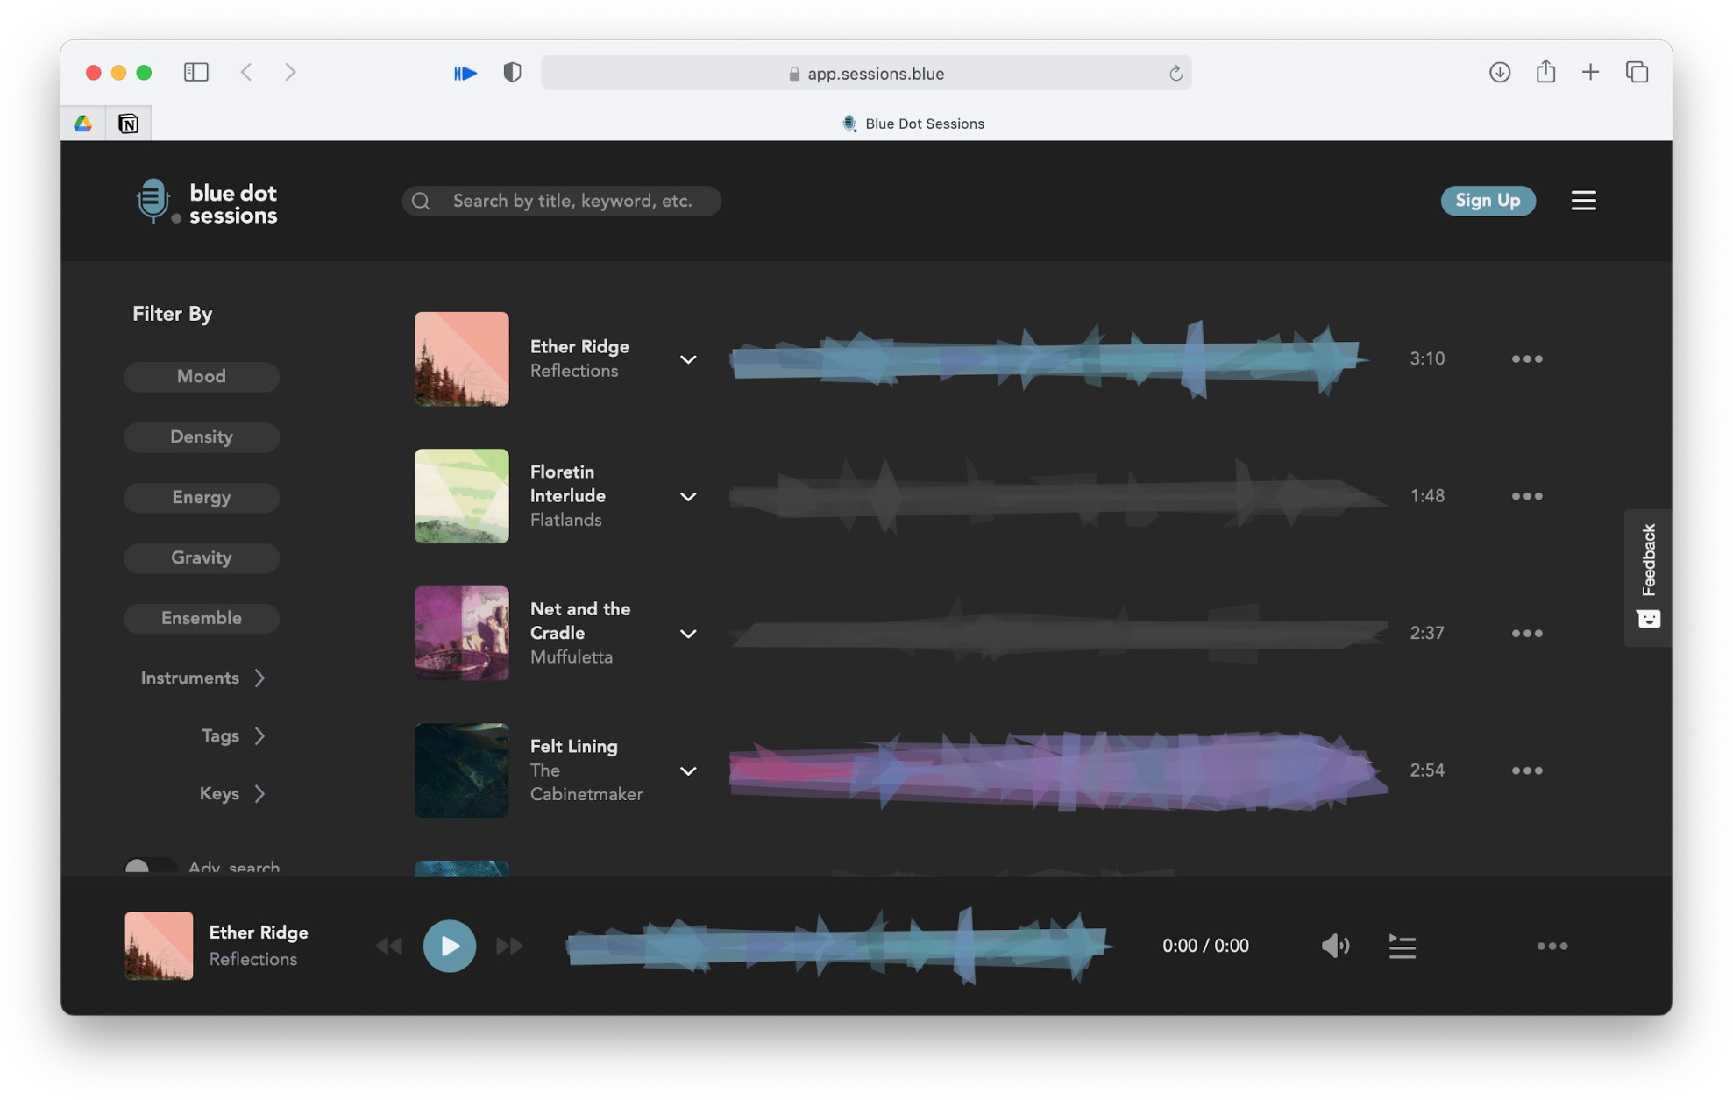Seek within Net and the Cradle waveform
1733x1100 pixels.
tap(1057, 633)
